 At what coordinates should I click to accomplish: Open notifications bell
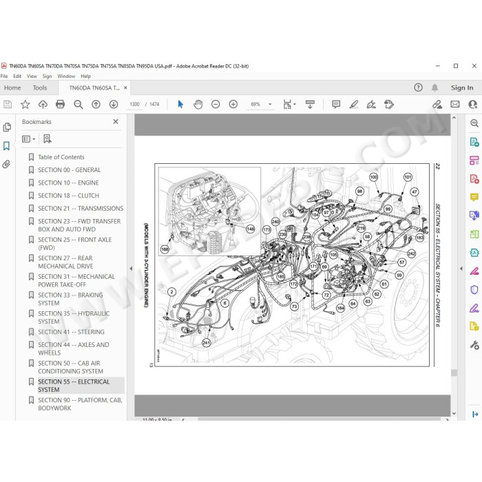[434, 87]
